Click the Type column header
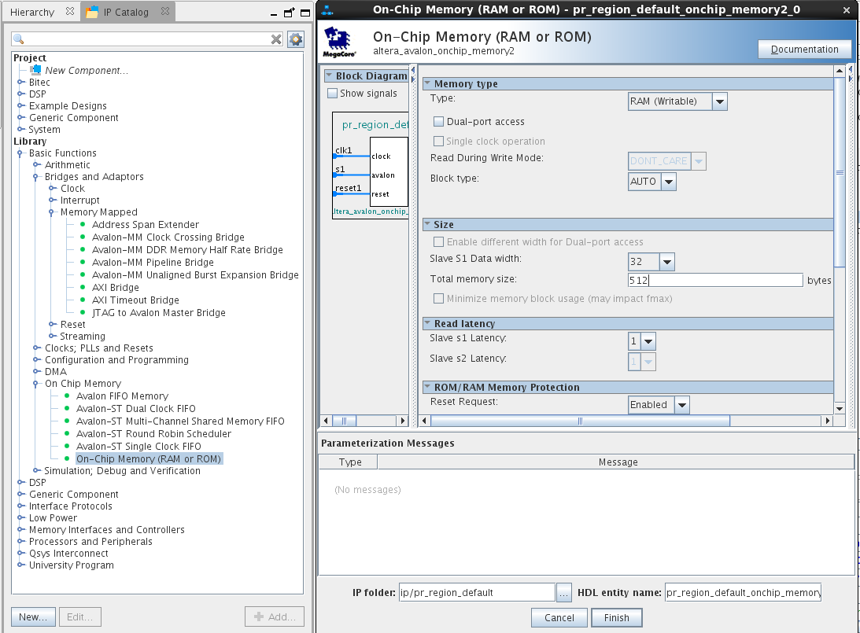 (349, 462)
